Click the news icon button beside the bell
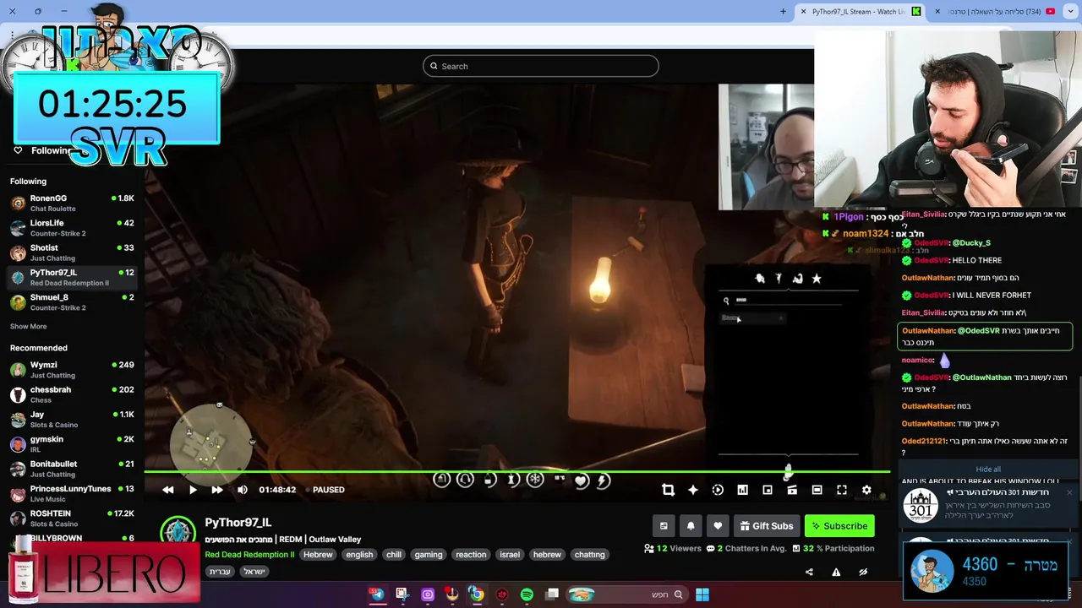 point(664,526)
